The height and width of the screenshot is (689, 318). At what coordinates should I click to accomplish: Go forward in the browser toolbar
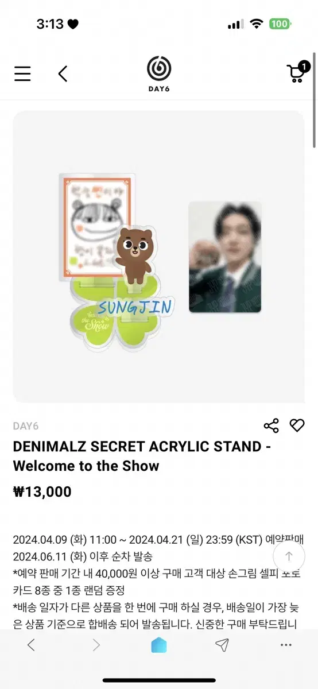(x=96, y=645)
